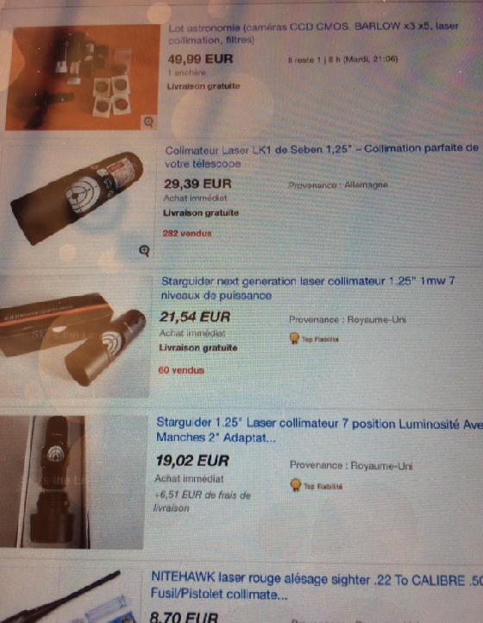
Task: Click the 60 vendus sold count
Action: pyautogui.click(x=181, y=370)
